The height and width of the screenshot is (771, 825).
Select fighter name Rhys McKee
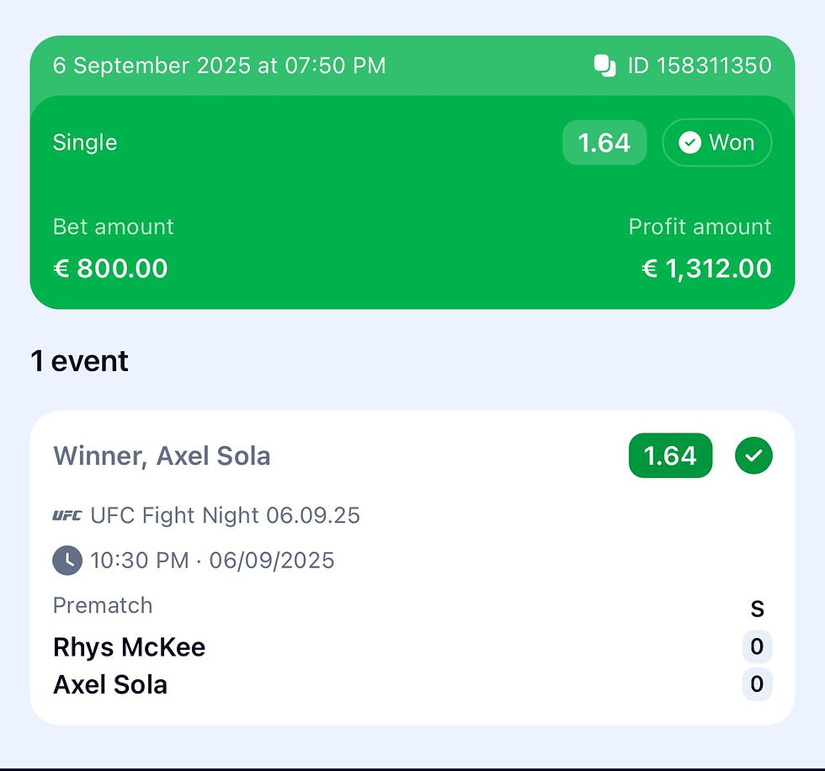[129, 647]
